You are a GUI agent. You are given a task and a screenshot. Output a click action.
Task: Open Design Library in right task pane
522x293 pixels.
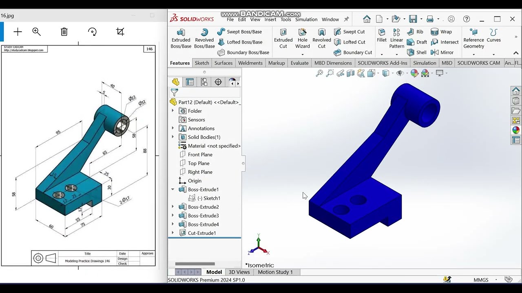[x=516, y=101]
